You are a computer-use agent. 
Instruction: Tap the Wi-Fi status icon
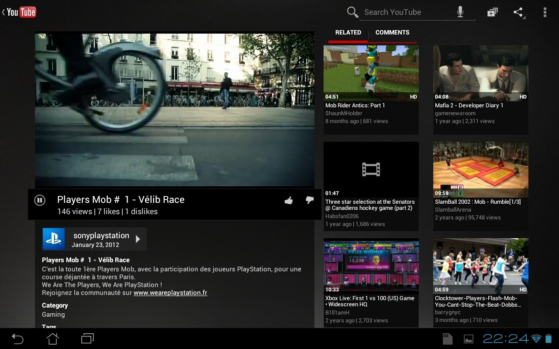coord(536,339)
